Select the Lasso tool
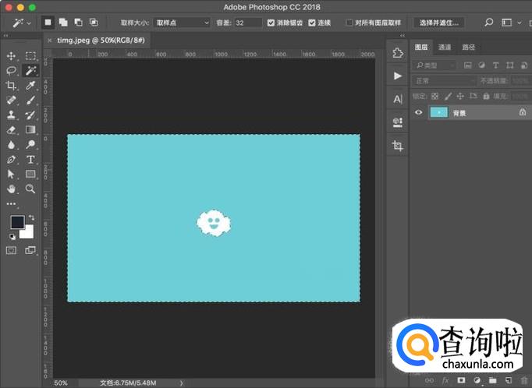The width and height of the screenshot is (532, 388). click(x=12, y=70)
